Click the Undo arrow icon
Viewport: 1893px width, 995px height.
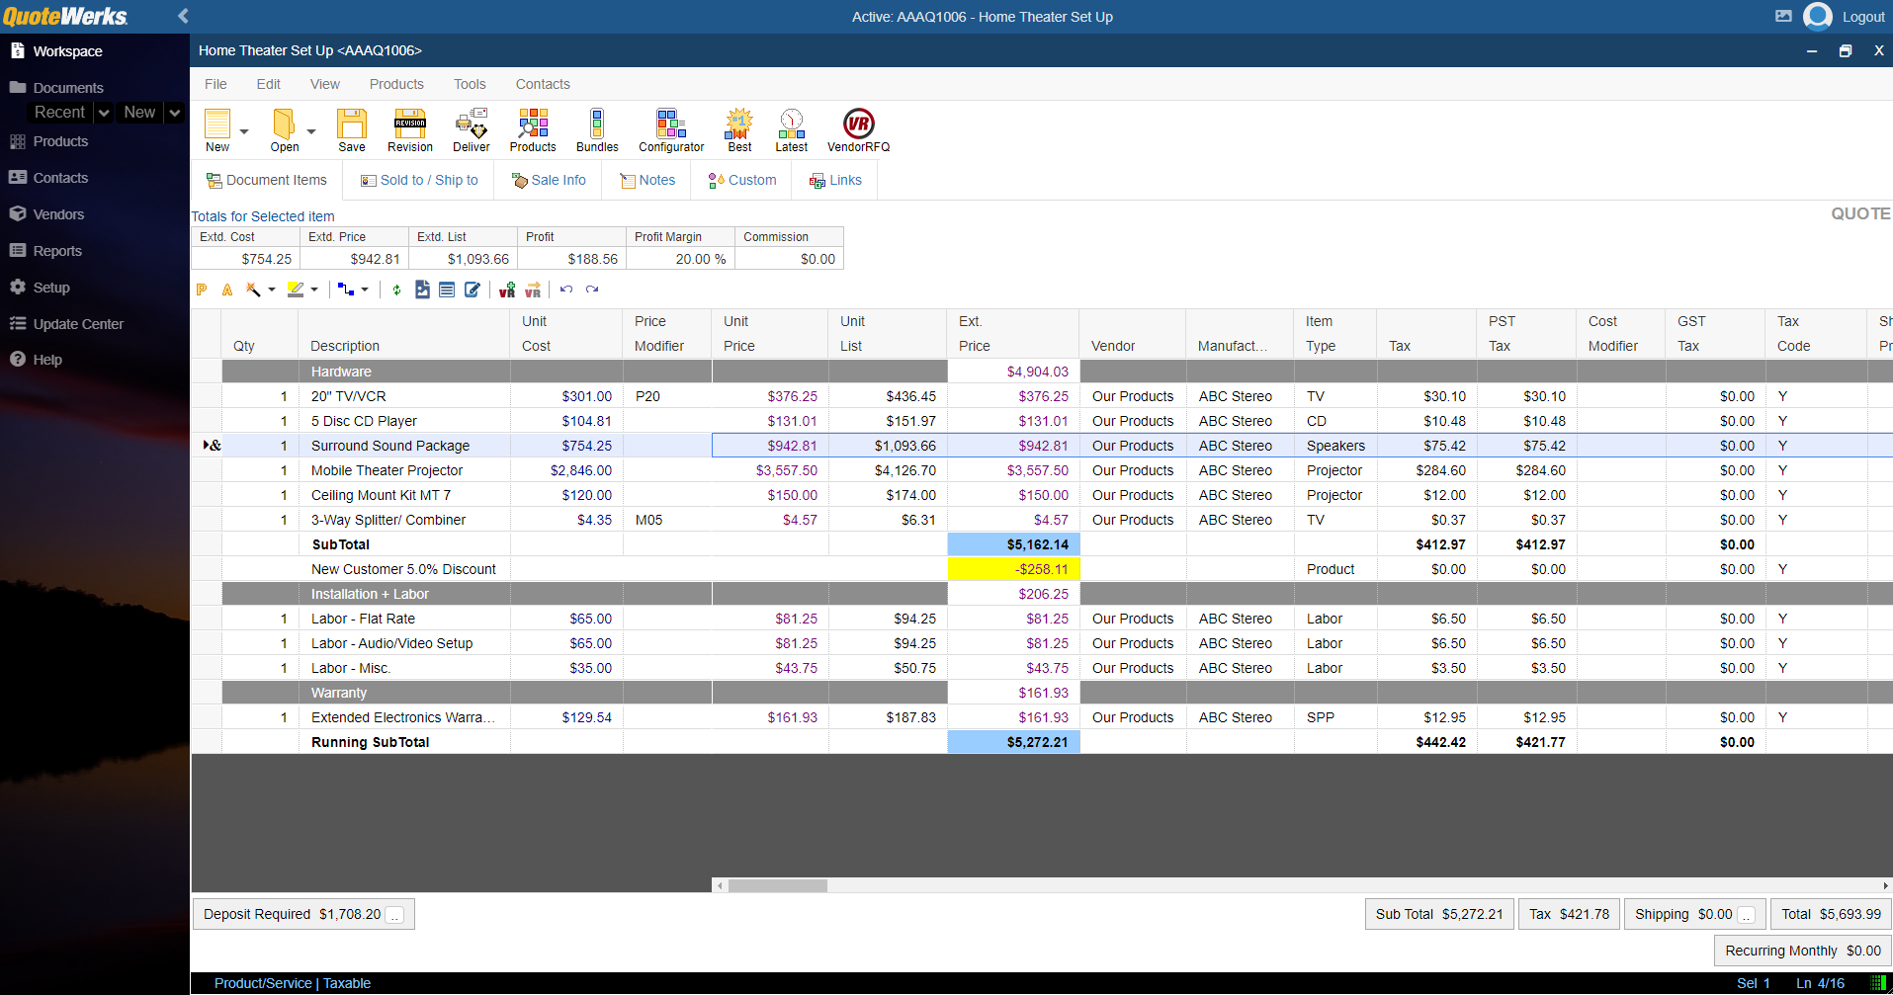564,289
